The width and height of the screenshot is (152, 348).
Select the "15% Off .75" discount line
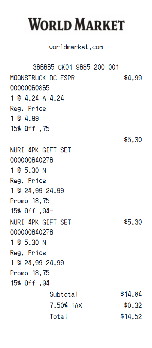coord(30,129)
